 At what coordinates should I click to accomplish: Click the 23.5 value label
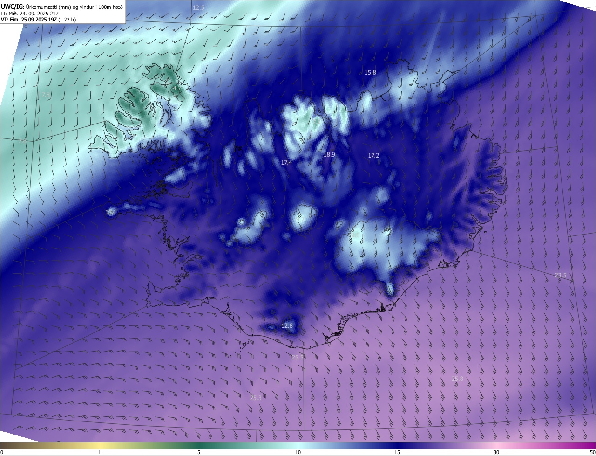(561, 275)
